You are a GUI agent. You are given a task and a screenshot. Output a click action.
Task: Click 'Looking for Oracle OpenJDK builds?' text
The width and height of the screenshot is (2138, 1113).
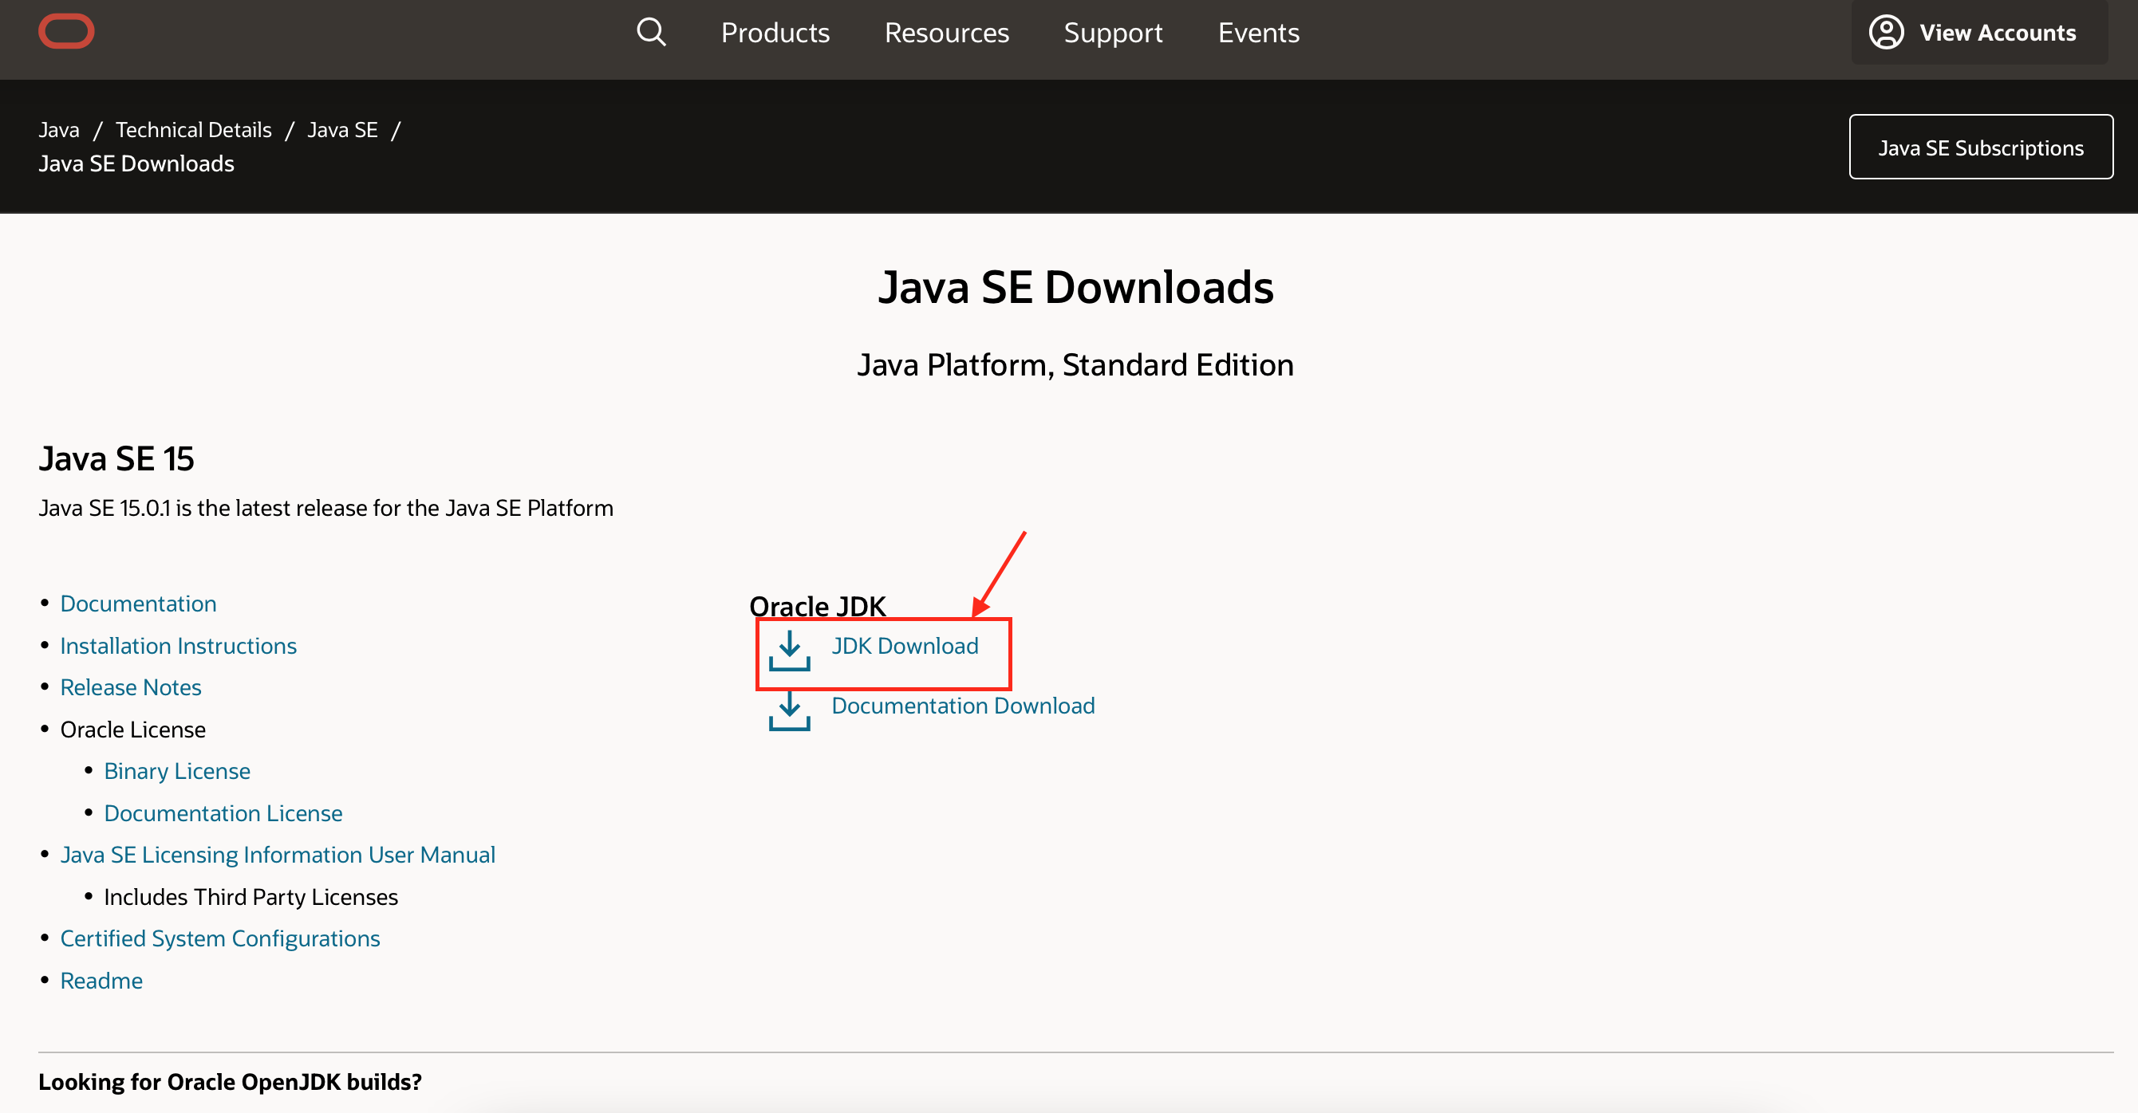(x=230, y=1083)
